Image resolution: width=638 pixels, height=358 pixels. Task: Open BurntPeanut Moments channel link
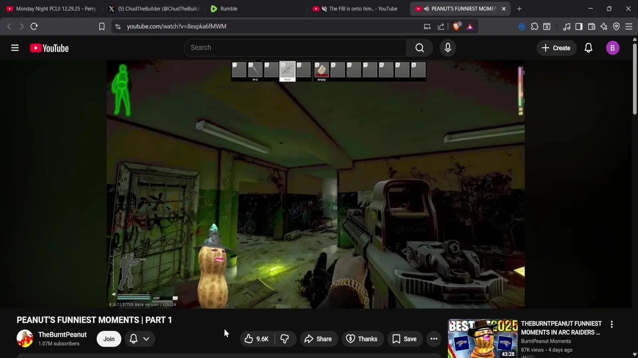[x=546, y=341]
